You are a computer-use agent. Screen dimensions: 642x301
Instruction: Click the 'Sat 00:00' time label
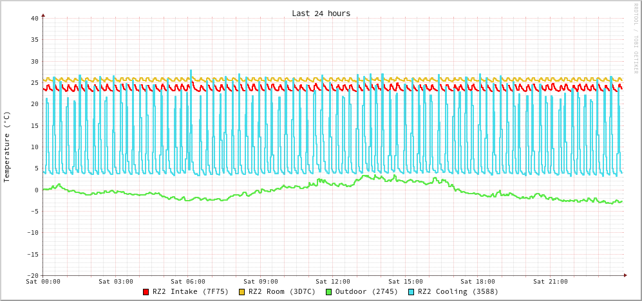[x=43, y=281]
